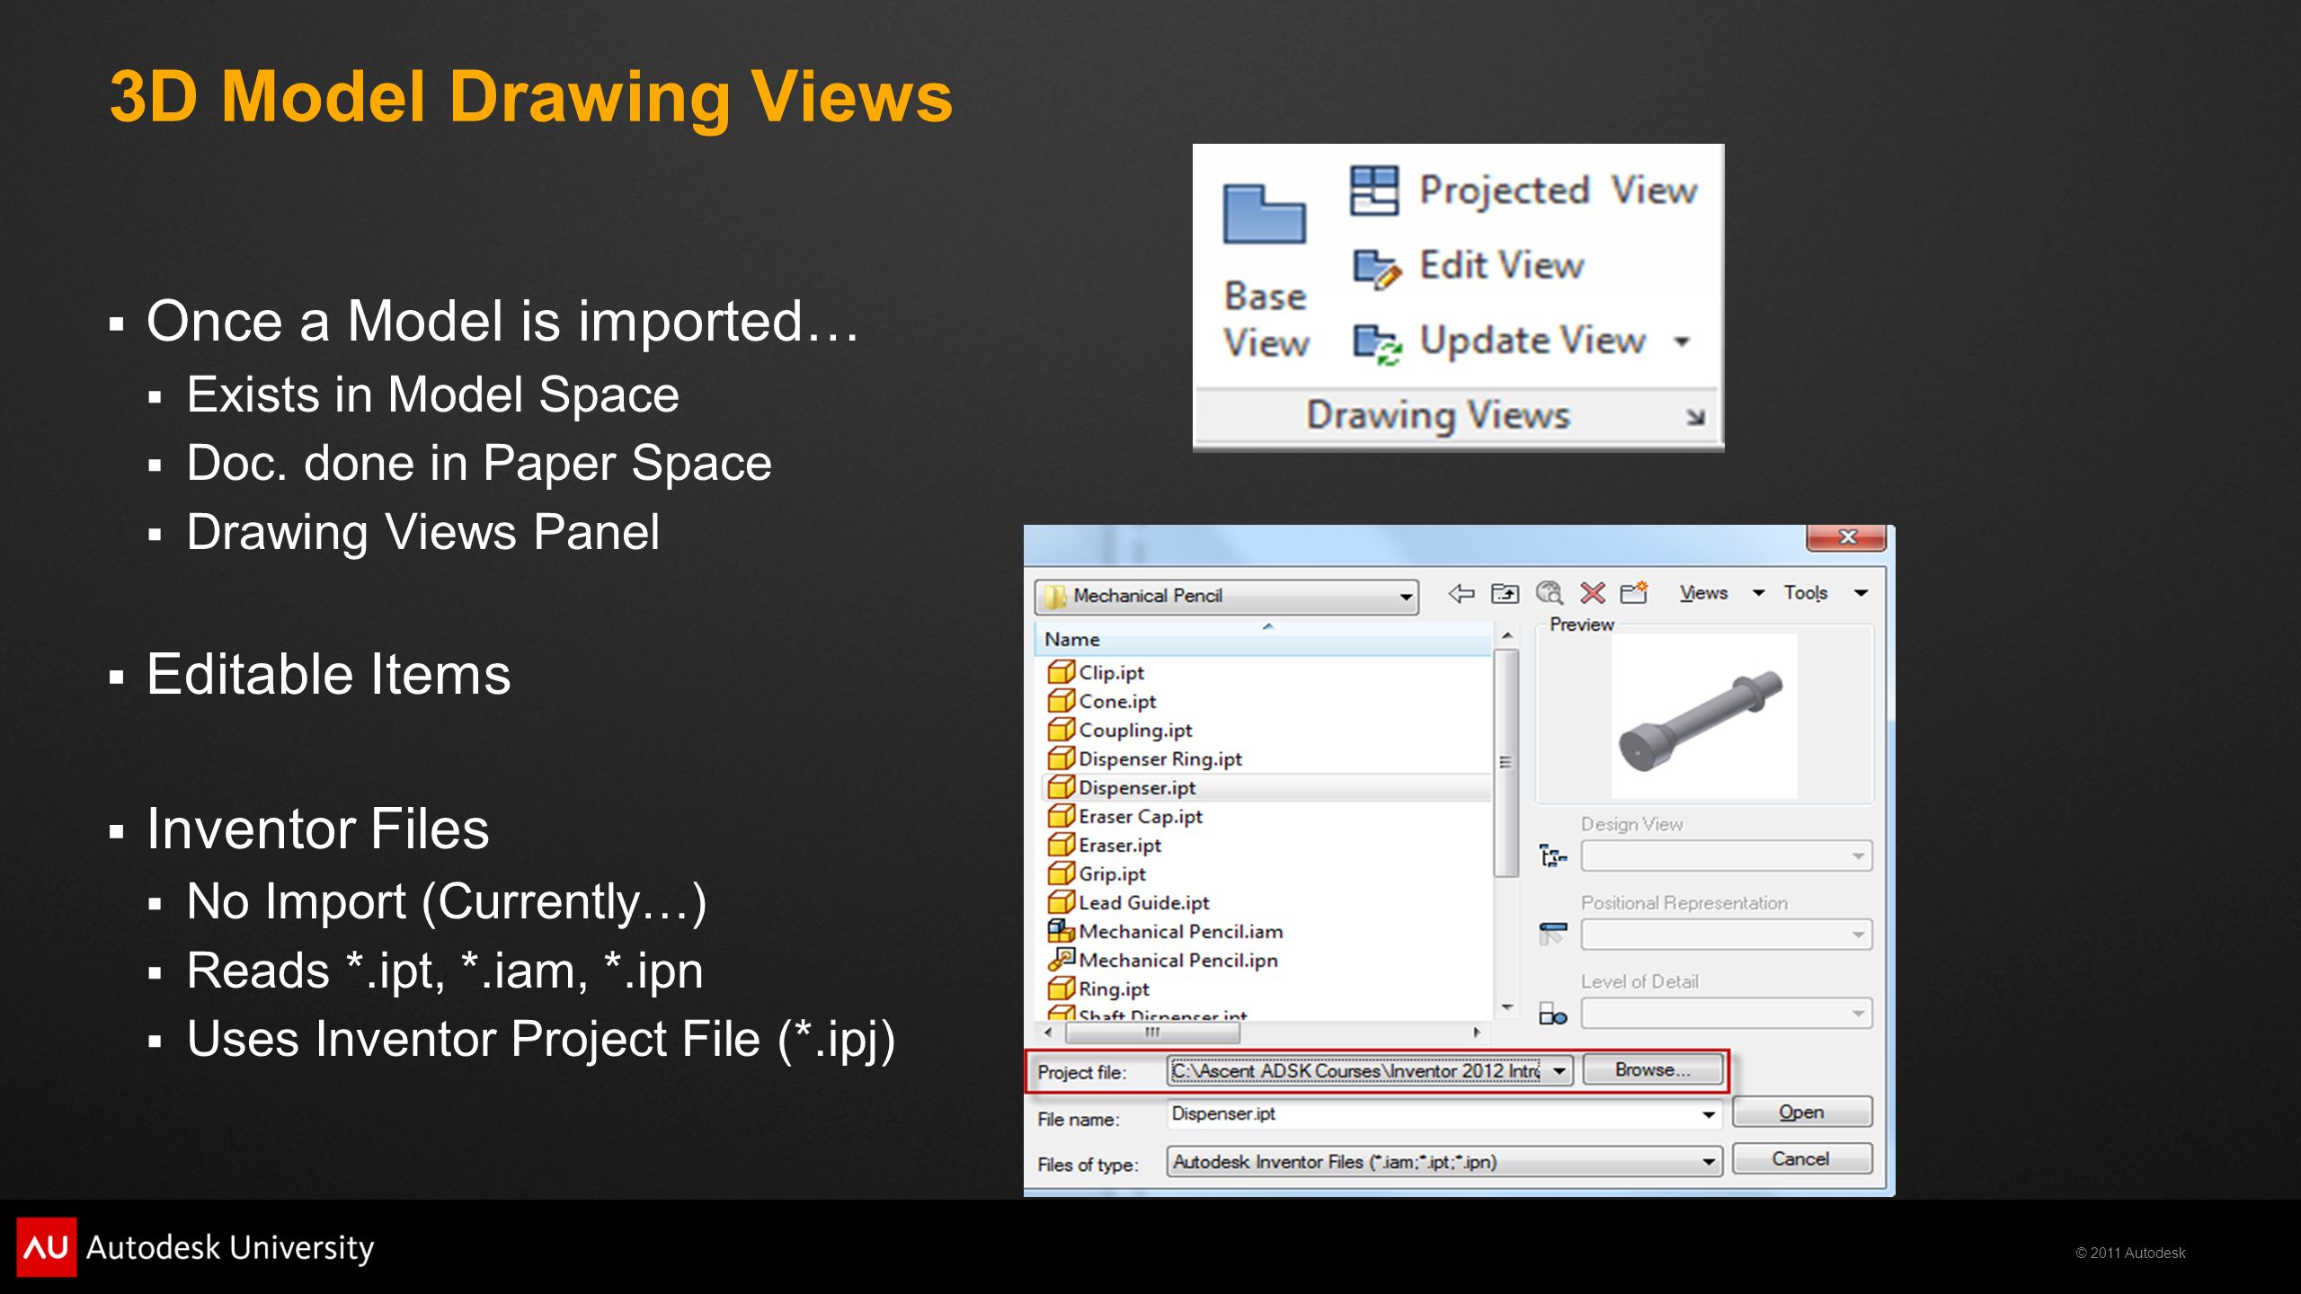Open the Tools menu

pyautogui.click(x=1806, y=593)
